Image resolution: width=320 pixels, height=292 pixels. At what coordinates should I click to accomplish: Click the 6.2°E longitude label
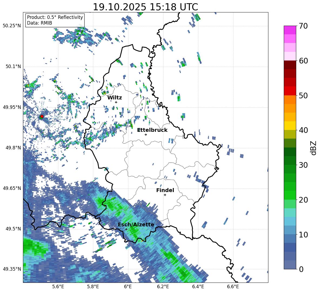[163, 287]
